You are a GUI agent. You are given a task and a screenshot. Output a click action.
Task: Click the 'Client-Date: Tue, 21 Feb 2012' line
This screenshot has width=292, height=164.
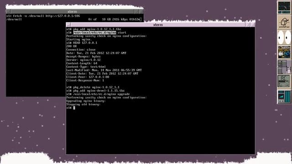102,73
